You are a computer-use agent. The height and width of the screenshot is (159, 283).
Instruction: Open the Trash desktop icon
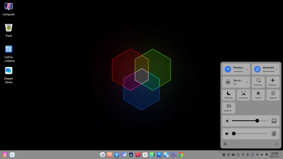tap(8, 31)
